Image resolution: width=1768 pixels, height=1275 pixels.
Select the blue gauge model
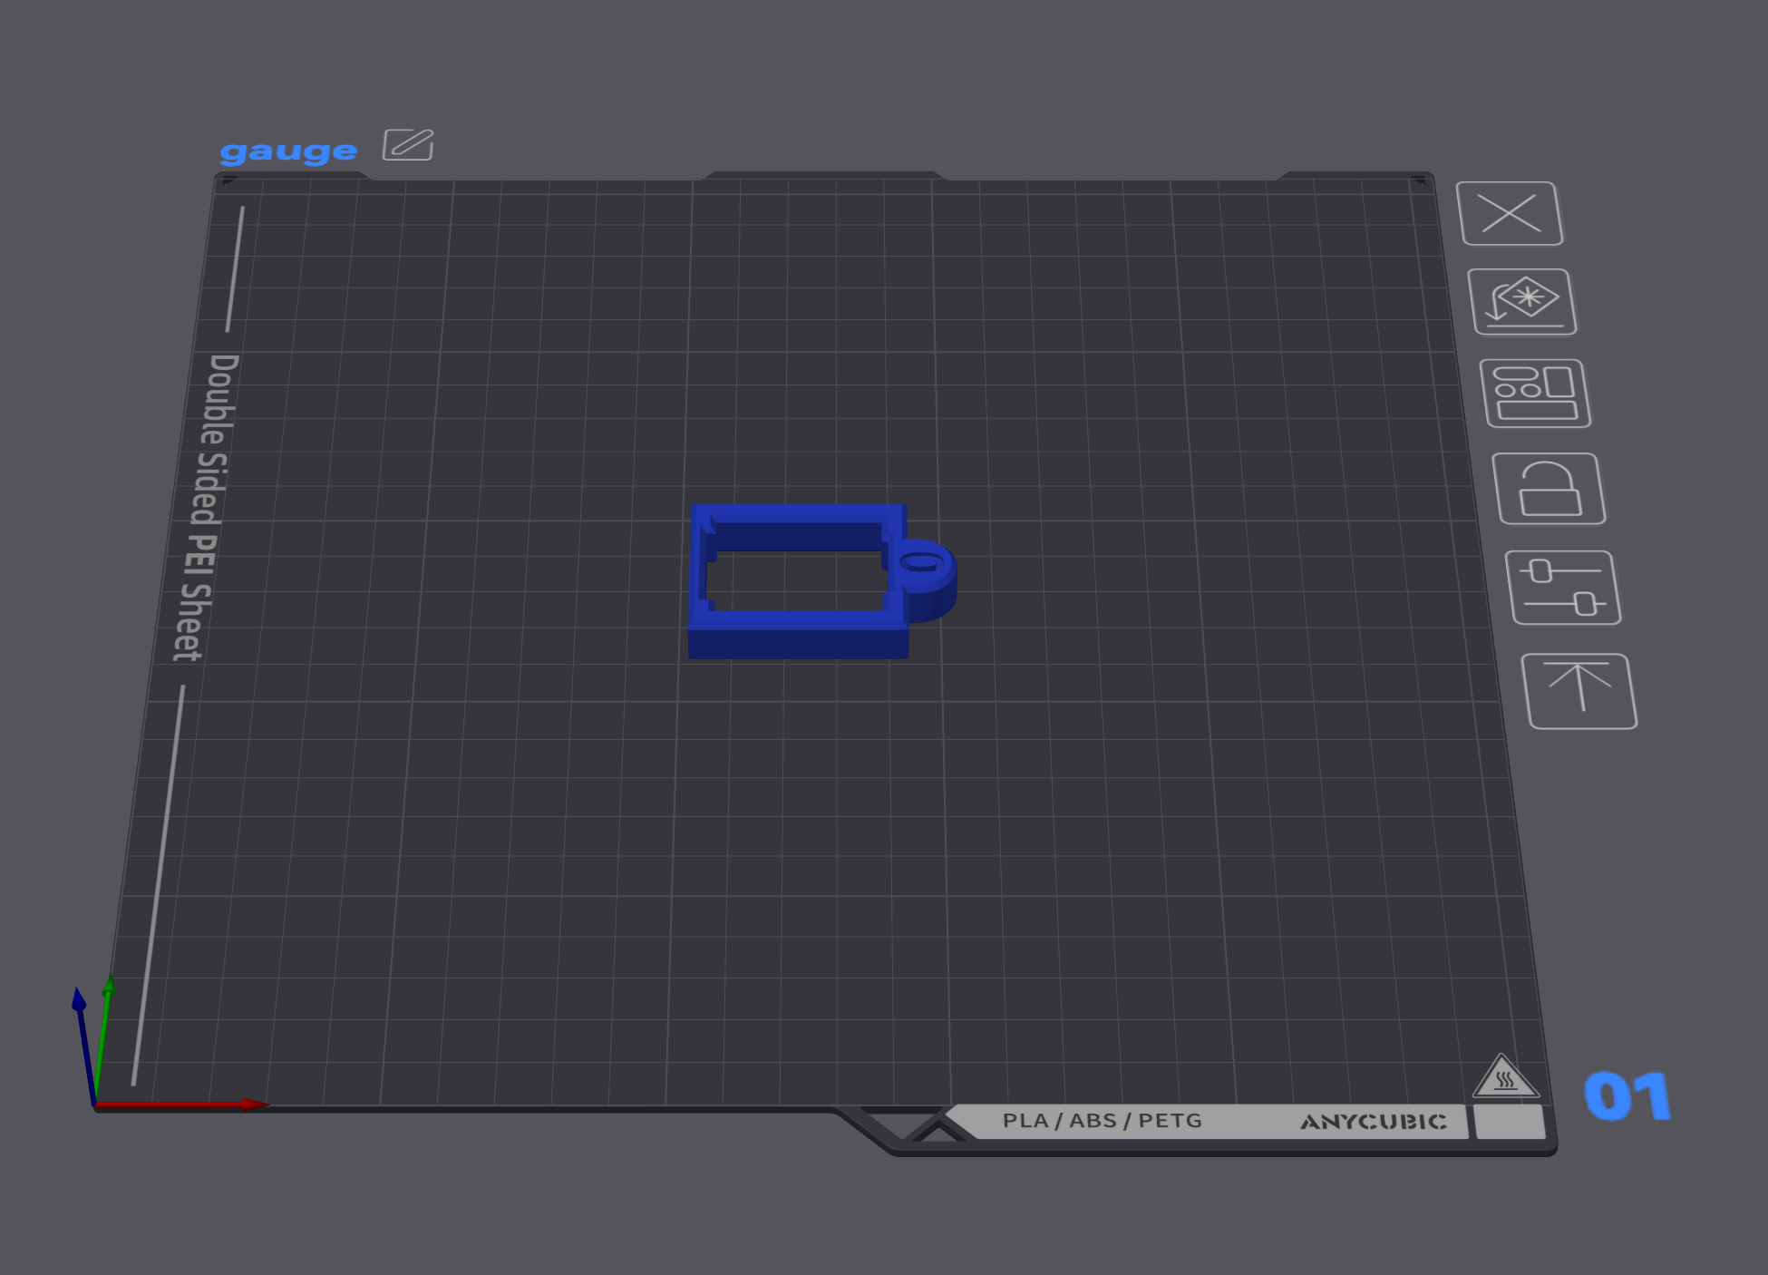pyautogui.click(x=821, y=580)
